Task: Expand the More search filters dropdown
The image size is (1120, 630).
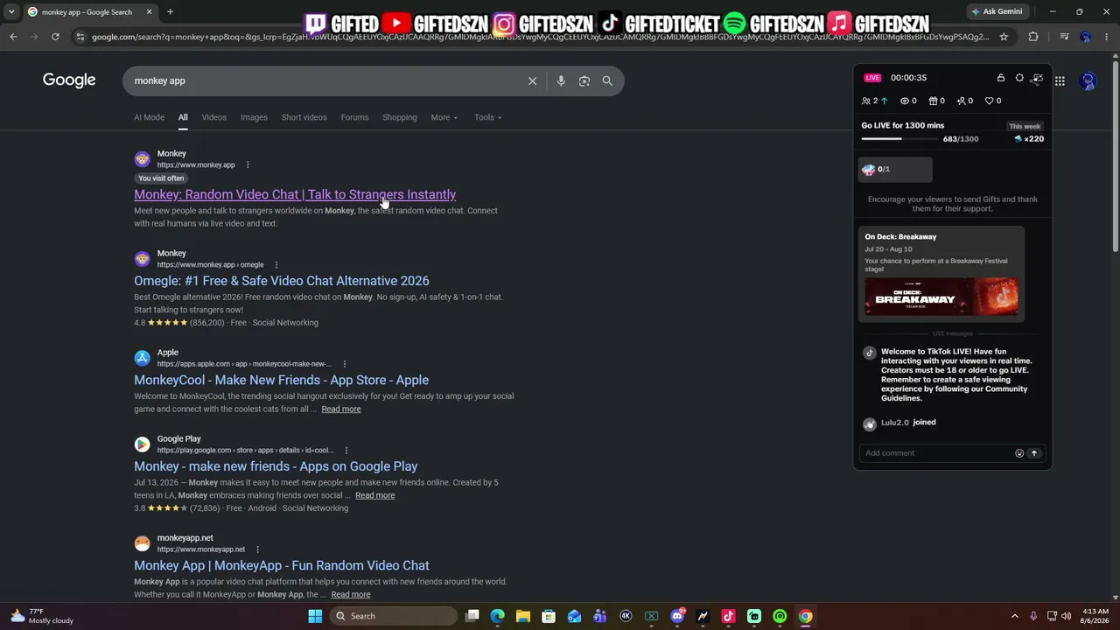Action: point(444,117)
